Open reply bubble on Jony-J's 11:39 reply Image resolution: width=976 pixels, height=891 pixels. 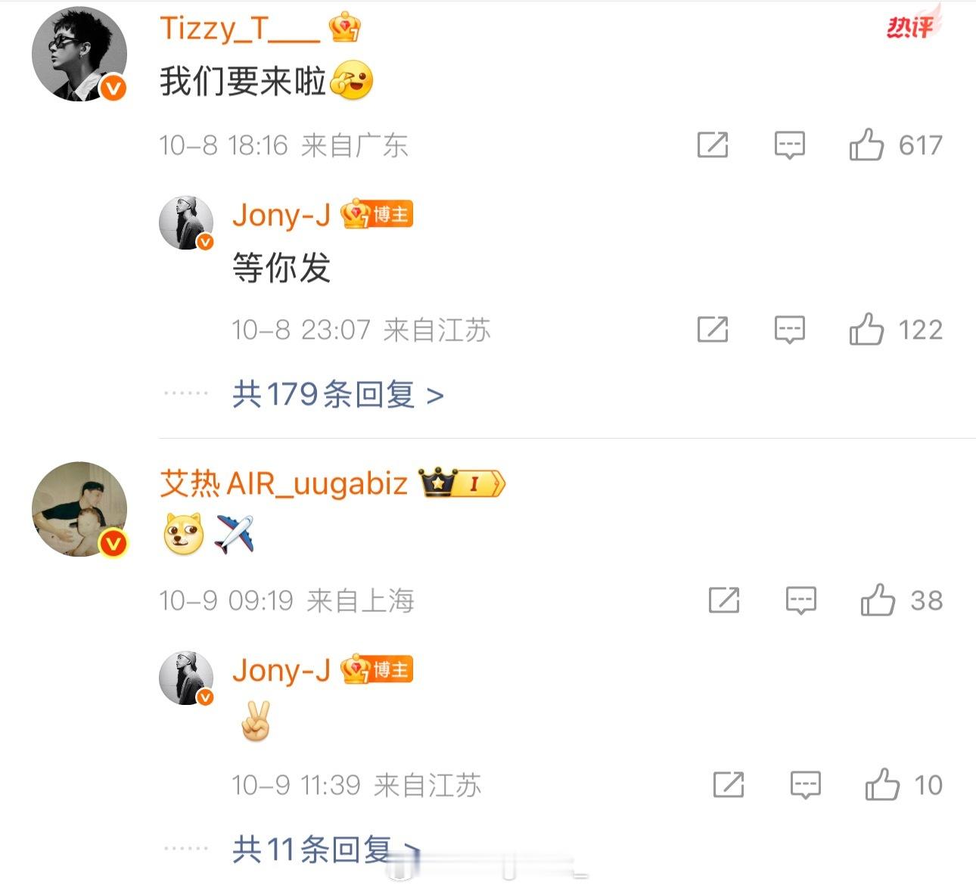pyautogui.click(x=805, y=785)
